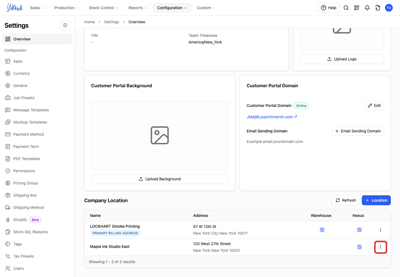Click the Upload Background button
Image resolution: width=400 pixels, height=277 pixels.
point(160,179)
